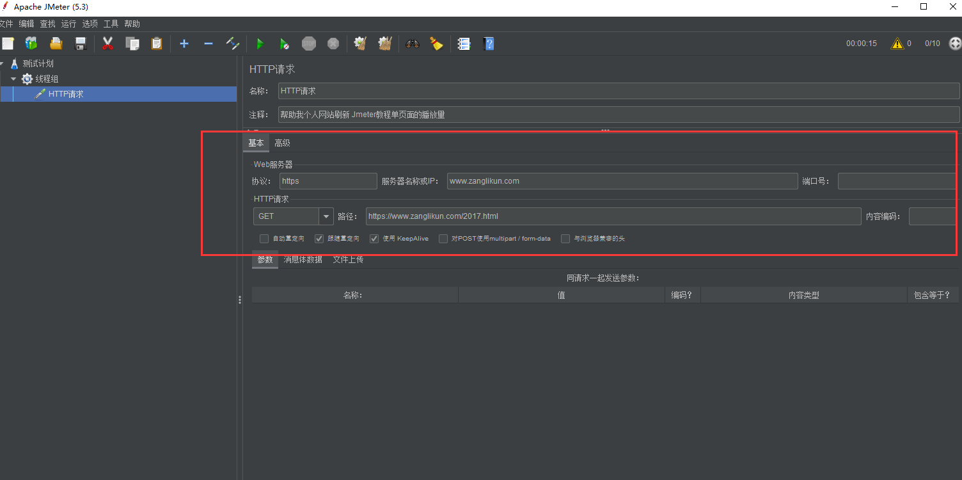Screen dimensions: 962x480
Task: Open the GET method dropdown
Action: pyautogui.click(x=326, y=216)
